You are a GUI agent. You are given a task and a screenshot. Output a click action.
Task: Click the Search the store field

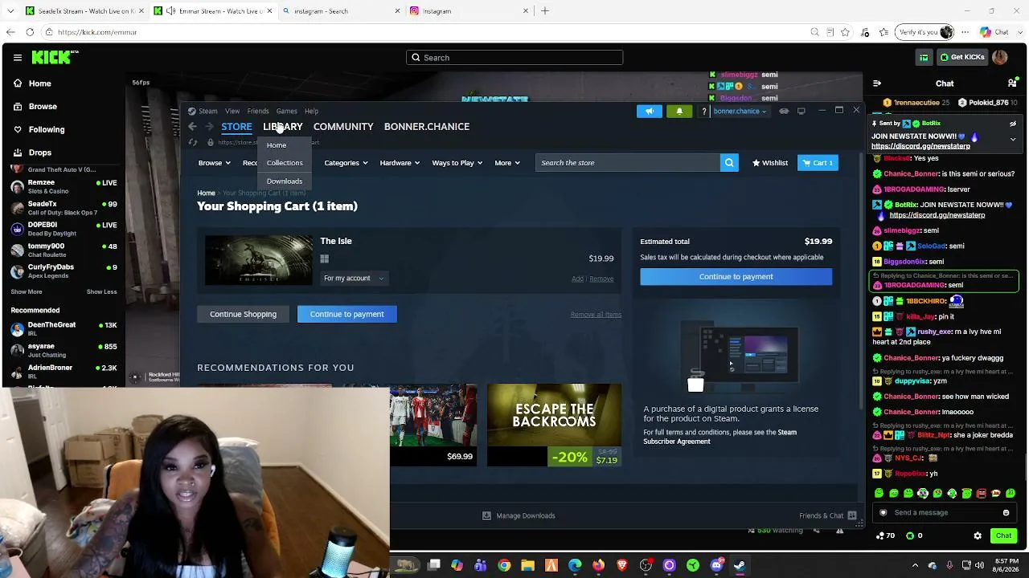[628, 163]
